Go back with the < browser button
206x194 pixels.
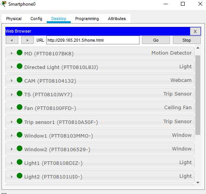[x=12, y=40]
